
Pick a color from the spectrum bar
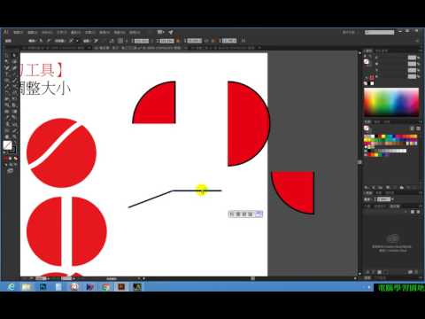391,102
